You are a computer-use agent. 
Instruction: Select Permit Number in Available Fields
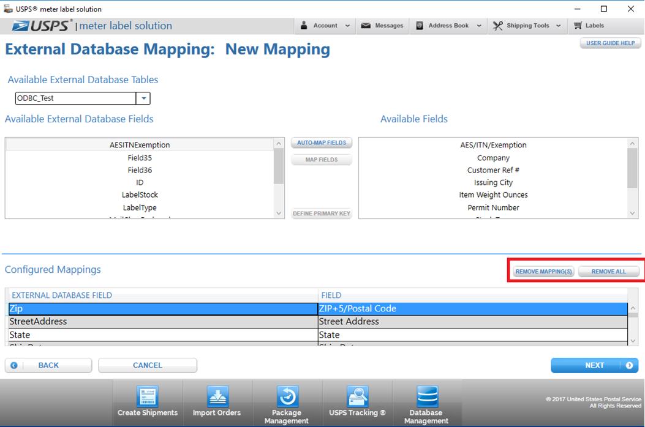pyautogui.click(x=493, y=207)
